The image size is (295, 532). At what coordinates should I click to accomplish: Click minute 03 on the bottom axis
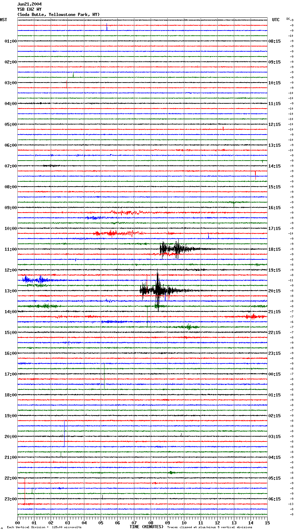(67, 523)
